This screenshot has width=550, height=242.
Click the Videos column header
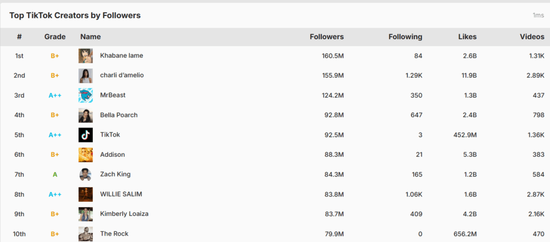[532, 37]
